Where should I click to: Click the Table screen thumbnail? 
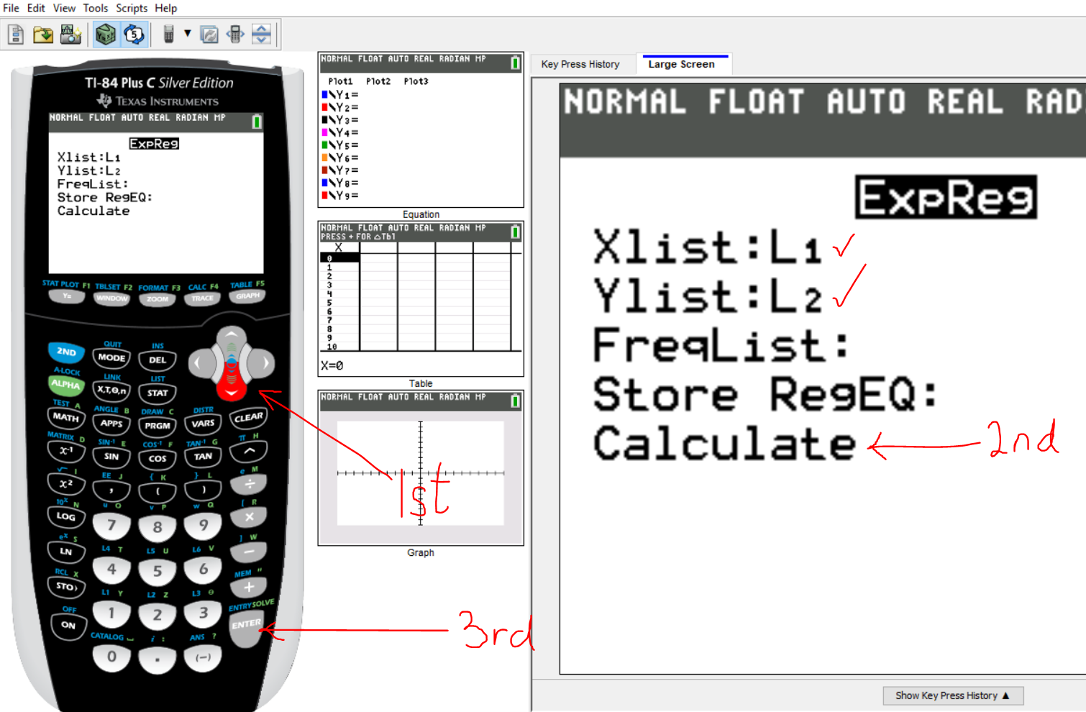click(x=421, y=298)
